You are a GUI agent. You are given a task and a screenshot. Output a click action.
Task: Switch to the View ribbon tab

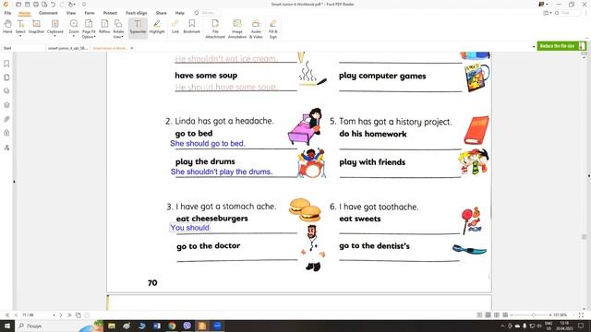(x=71, y=13)
